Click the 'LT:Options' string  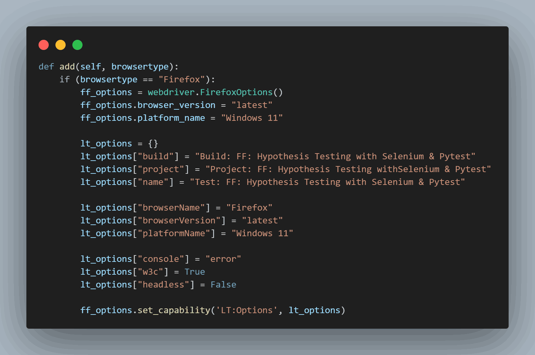(247, 310)
